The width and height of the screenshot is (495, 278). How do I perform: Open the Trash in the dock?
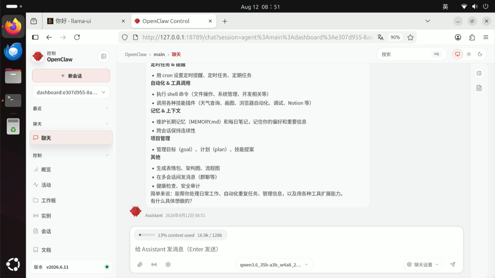tap(13, 126)
